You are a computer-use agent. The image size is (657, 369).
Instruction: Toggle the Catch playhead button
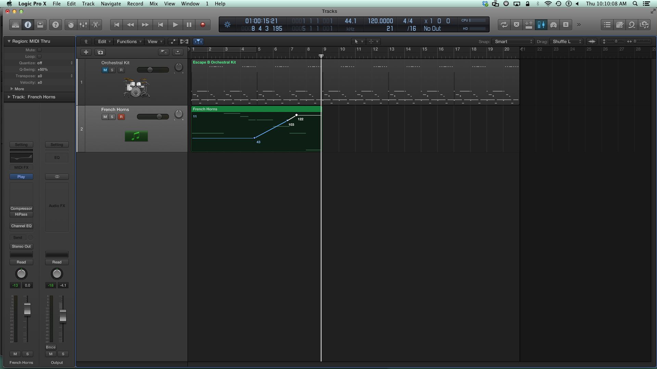[x=198, y=41]
